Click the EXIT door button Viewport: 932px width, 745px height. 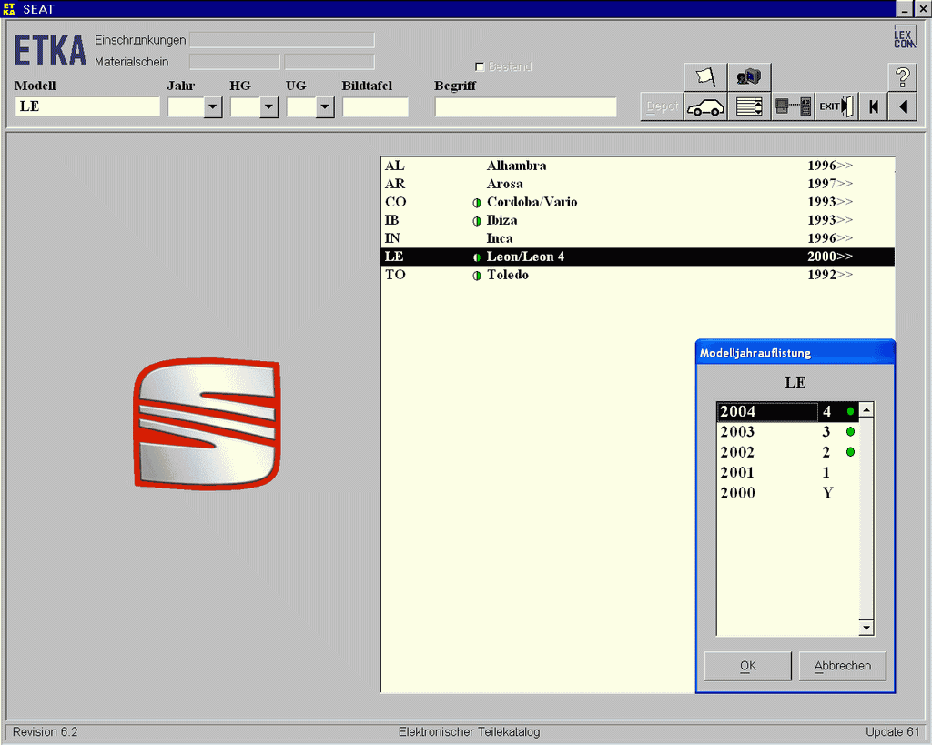point(836,107)
